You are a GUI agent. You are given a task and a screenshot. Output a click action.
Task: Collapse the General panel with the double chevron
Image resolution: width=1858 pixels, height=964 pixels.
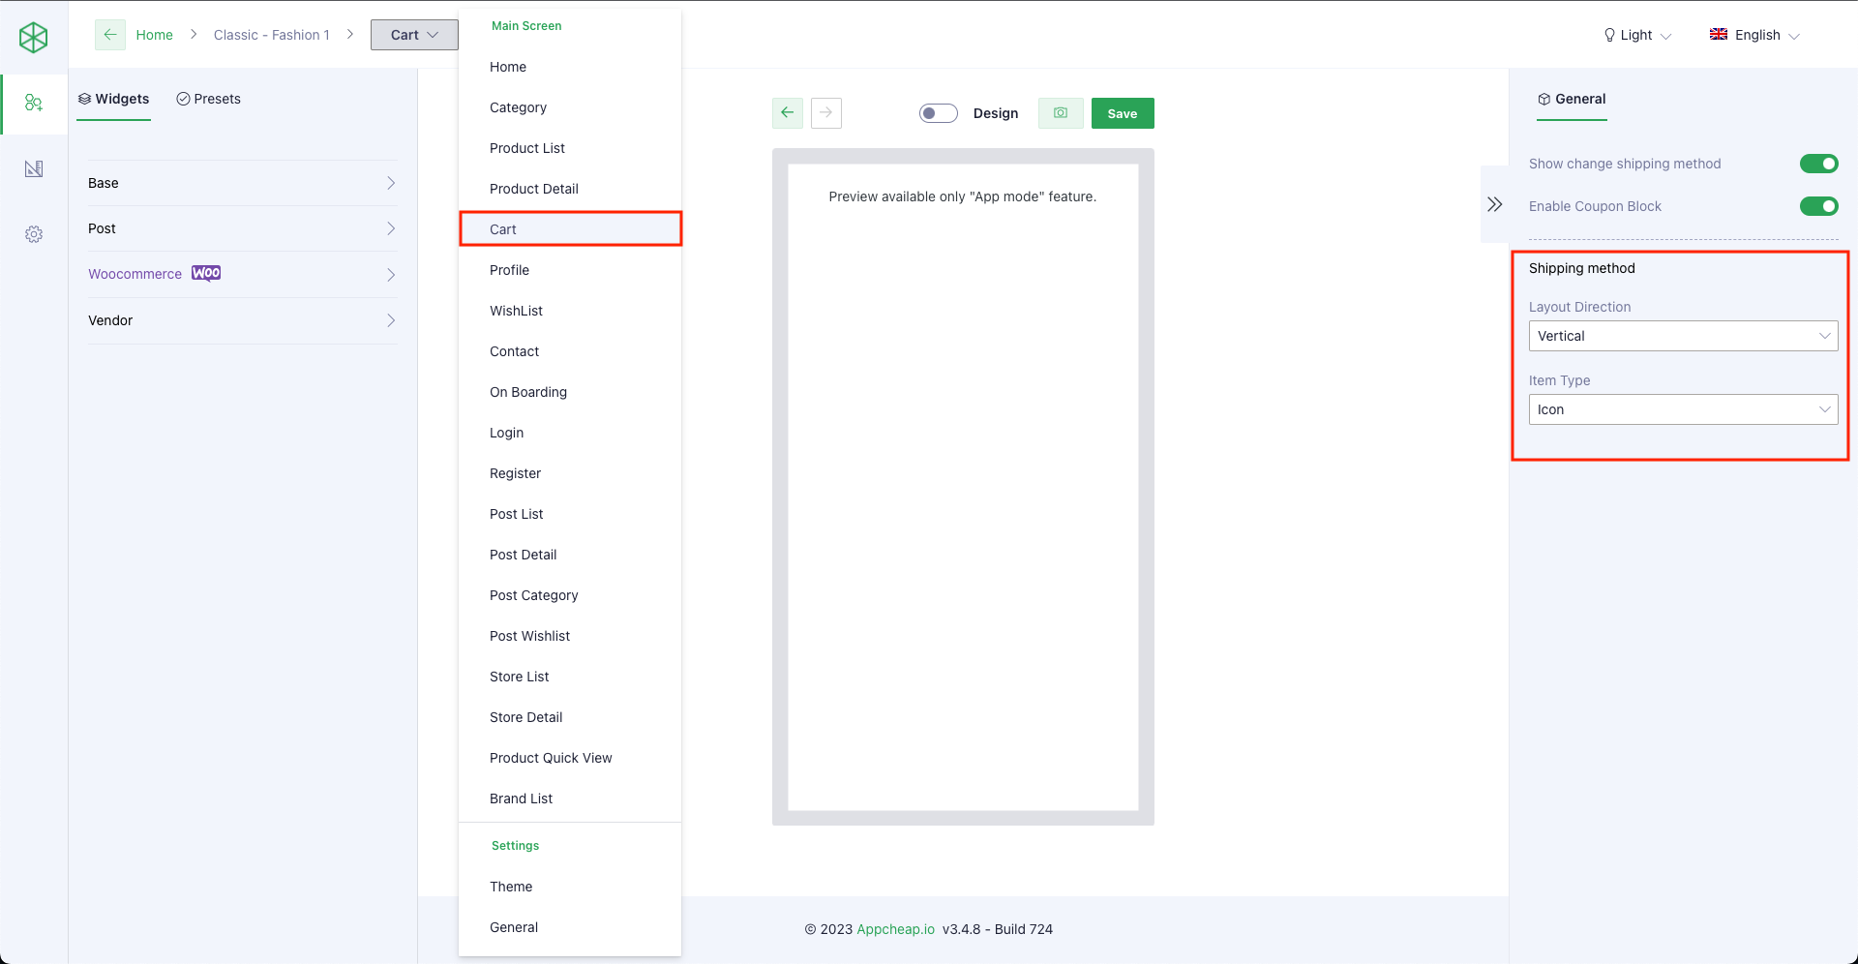1494,204
